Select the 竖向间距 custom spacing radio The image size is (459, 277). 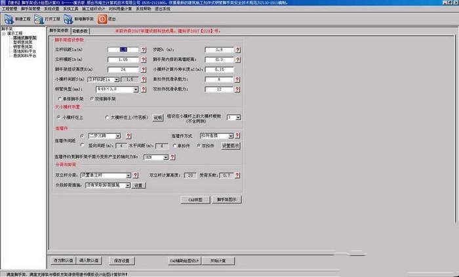(82, 145)
